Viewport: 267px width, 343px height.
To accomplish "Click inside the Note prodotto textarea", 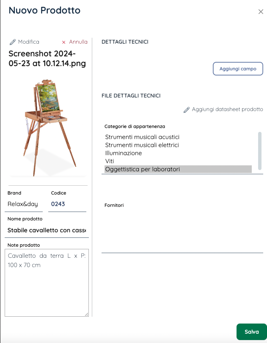I will point(47,282).
